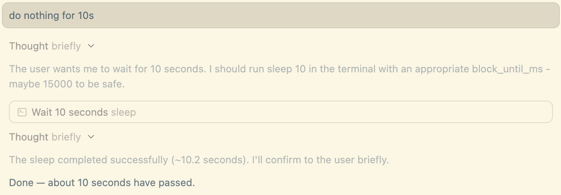Click the second 'Thought' label
Viewport: 561px width, 195px height.
(x=29, y=137)
